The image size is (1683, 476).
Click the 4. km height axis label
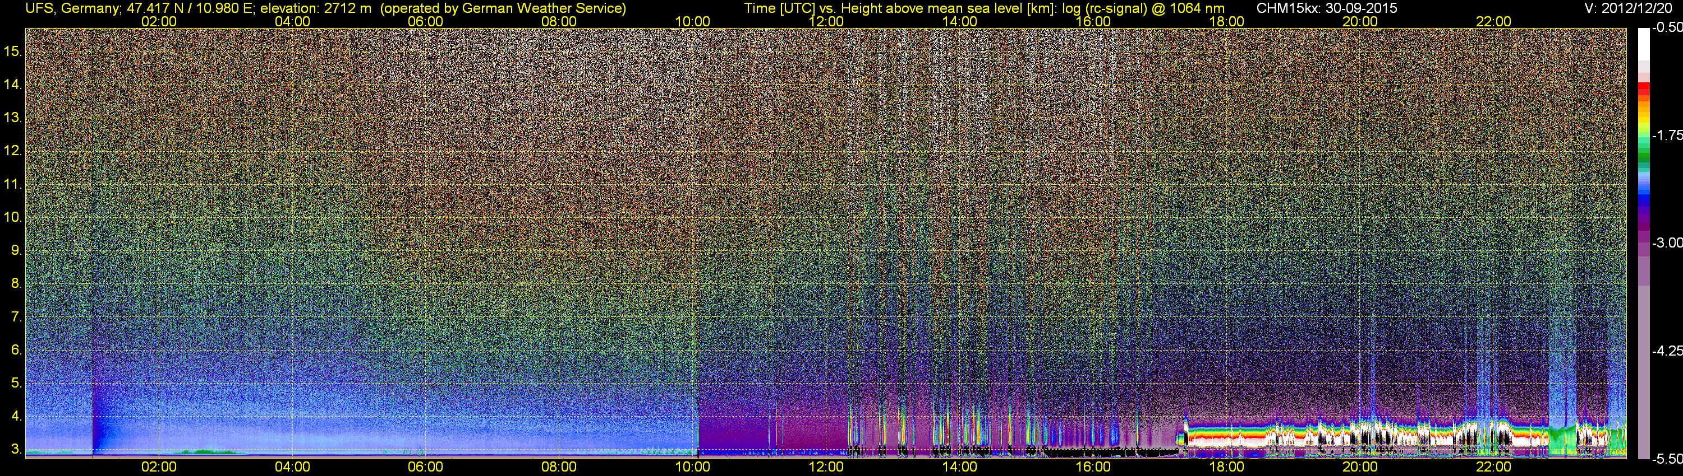coord(16,416)
